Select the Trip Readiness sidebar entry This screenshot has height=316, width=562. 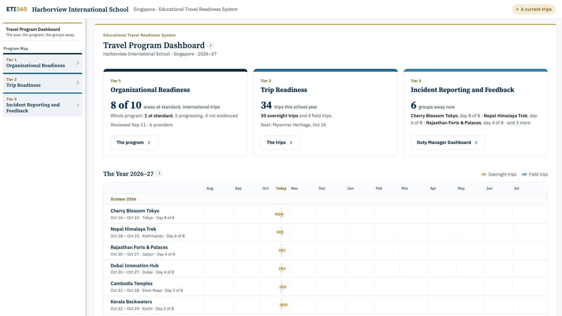(43, 82)
